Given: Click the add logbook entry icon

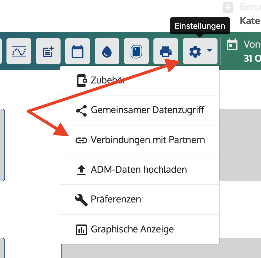Looking at the screenshot, I should point(48,51).
